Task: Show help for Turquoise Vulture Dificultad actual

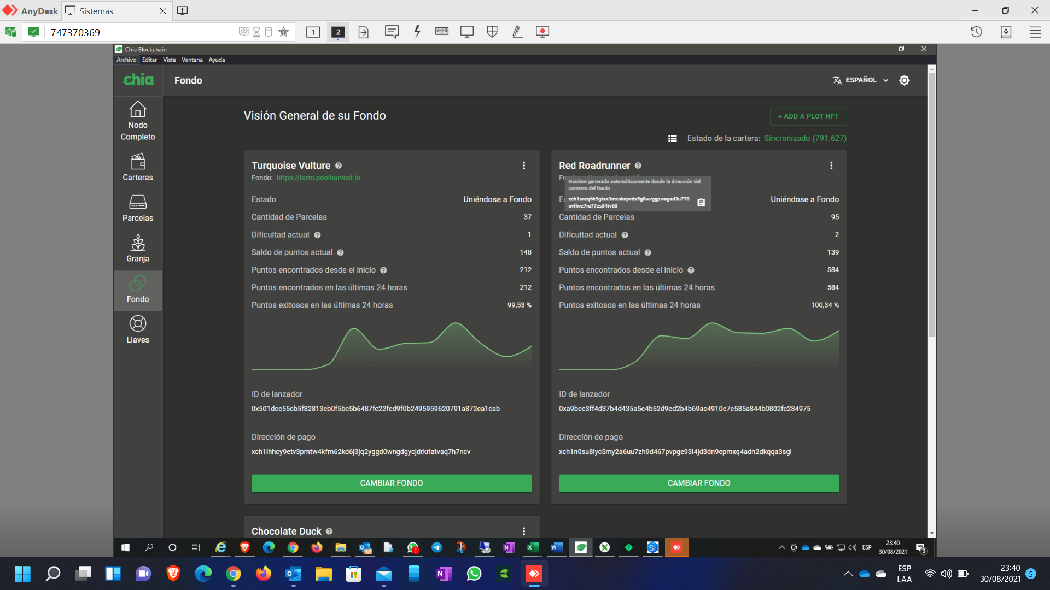Action: [317, 235]
